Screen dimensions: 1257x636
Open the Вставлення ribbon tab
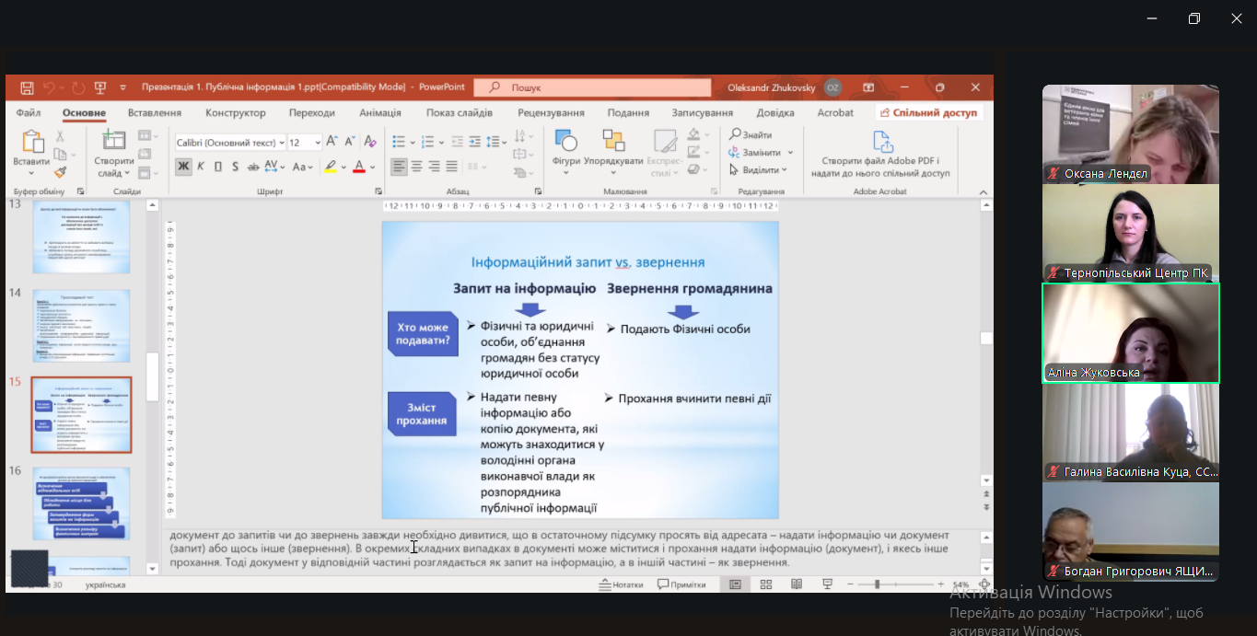coord(154,113)
